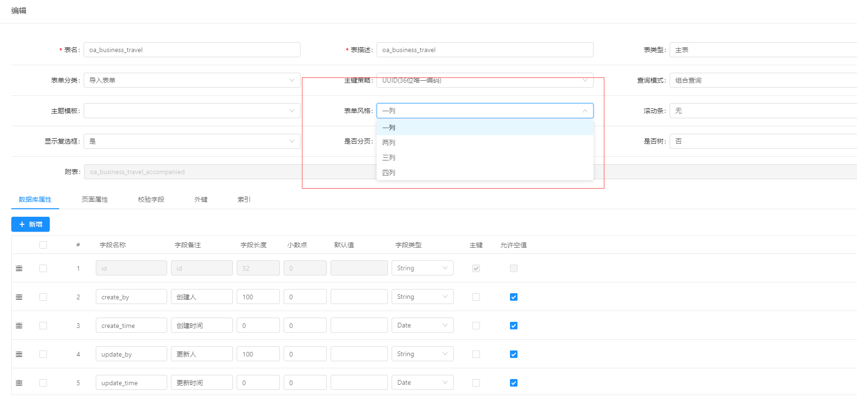This screenshot has height=403, width=857.
Task: Click the 新增 button
Action: click(x=31, y=224)
